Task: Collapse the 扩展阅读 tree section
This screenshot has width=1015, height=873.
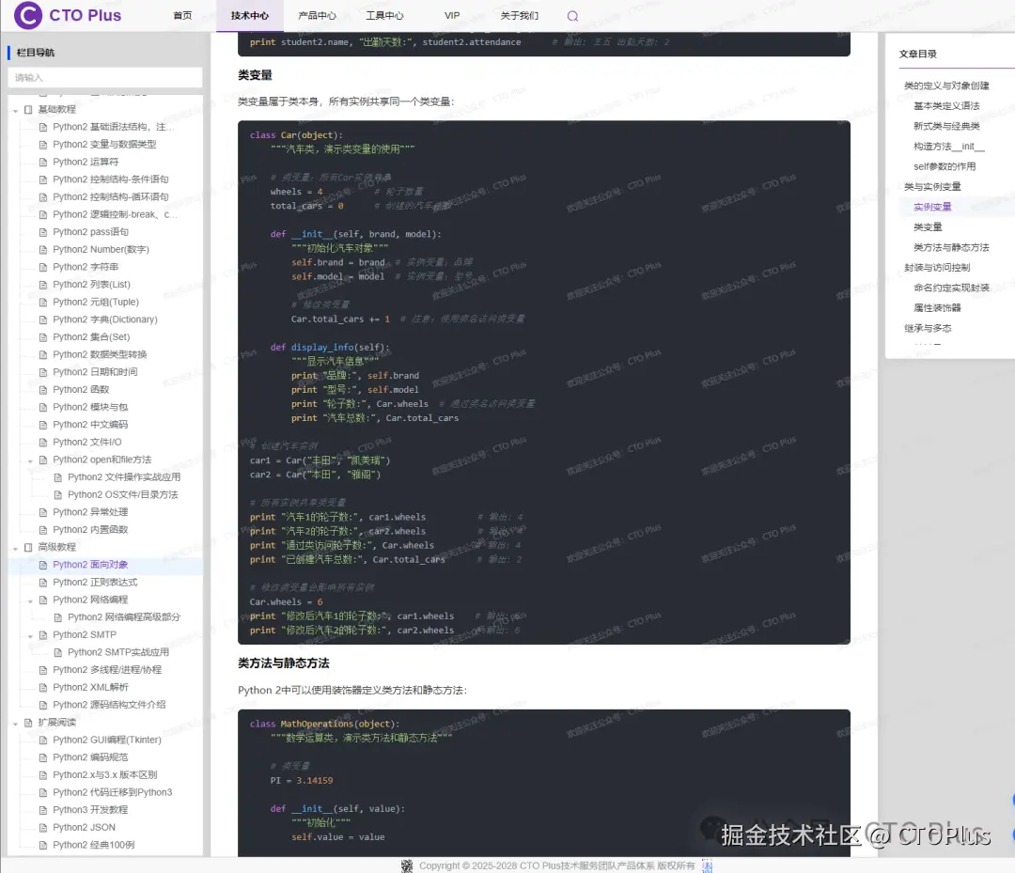Action: [x=16, y=724]
